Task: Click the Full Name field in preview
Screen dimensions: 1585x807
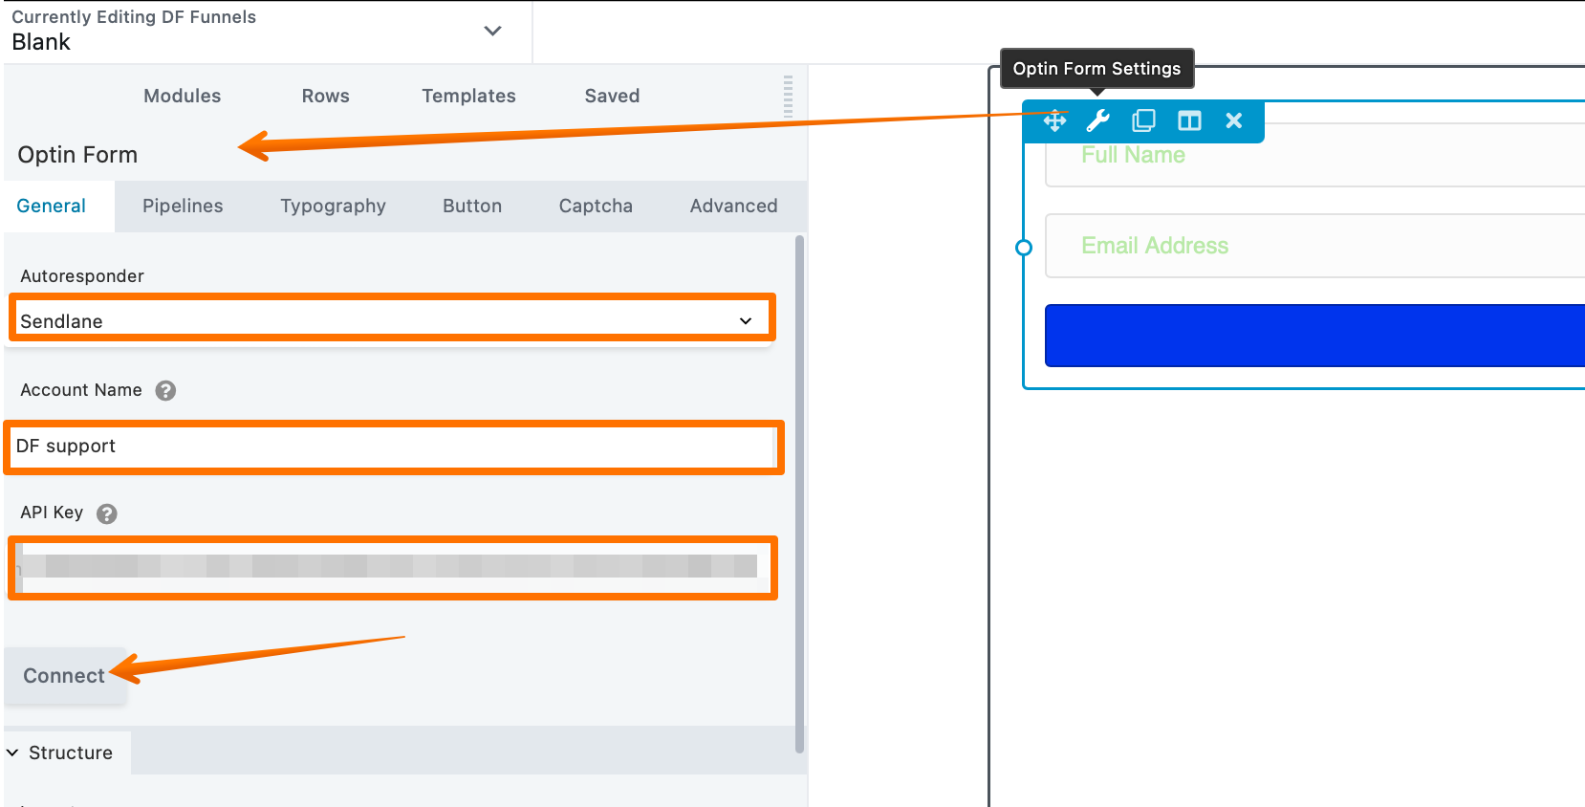Action: (1314, 155)
